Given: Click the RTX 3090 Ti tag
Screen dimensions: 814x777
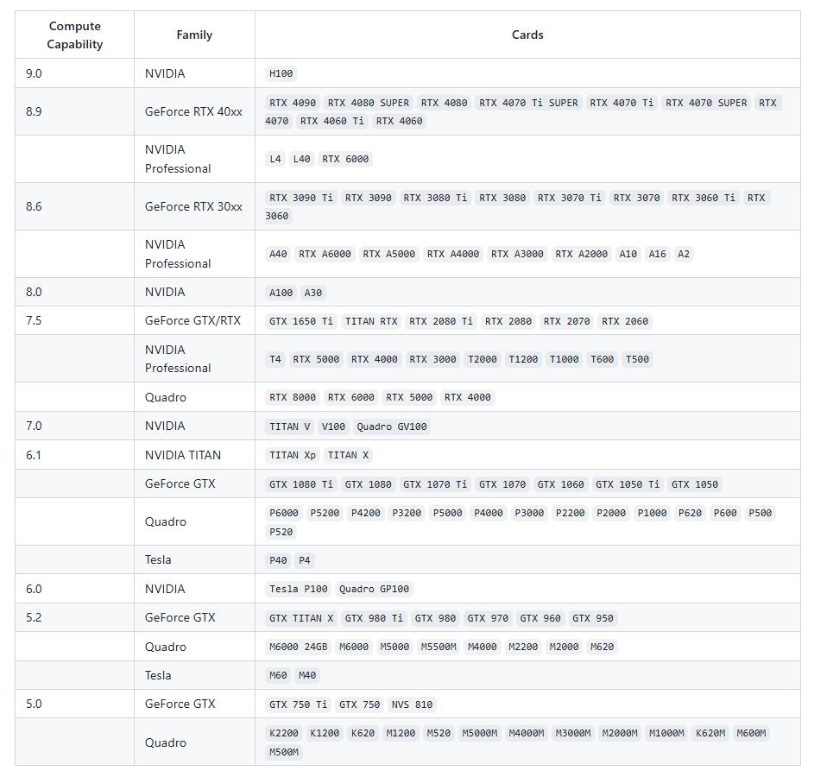Looking at the screenshot, I should click(x=301, y=198).
